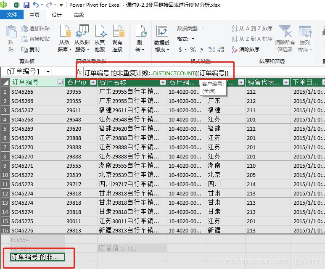This screenshot has height=269, width=325.
Task: Select the 订单编号 的非 measure cell
Action: click(37, 257)
